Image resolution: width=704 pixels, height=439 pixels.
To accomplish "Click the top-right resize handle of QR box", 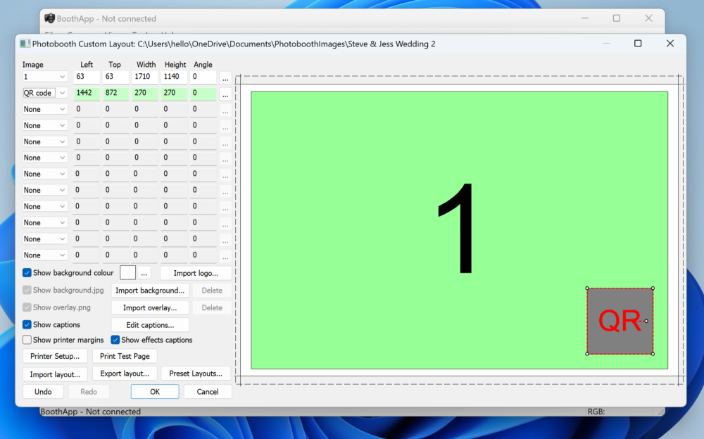I will click(653, 288).
